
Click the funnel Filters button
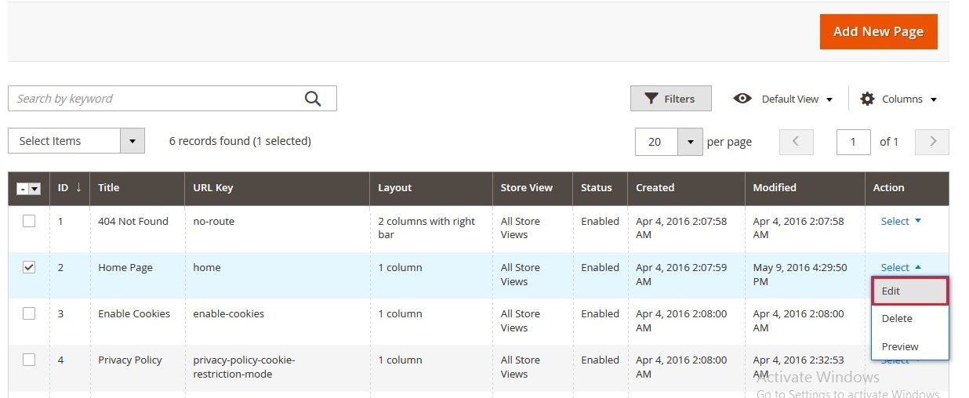click(x=670, y=99)
